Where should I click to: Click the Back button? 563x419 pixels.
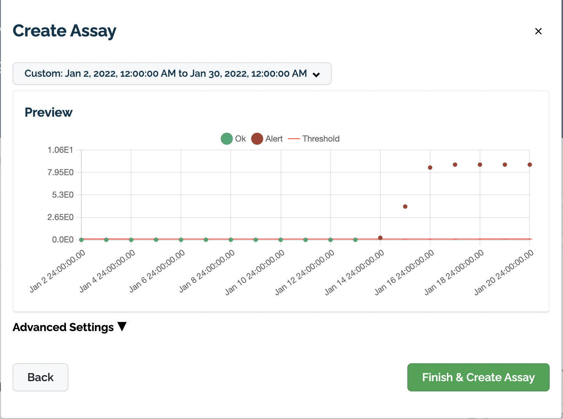[x=40, y=377]
